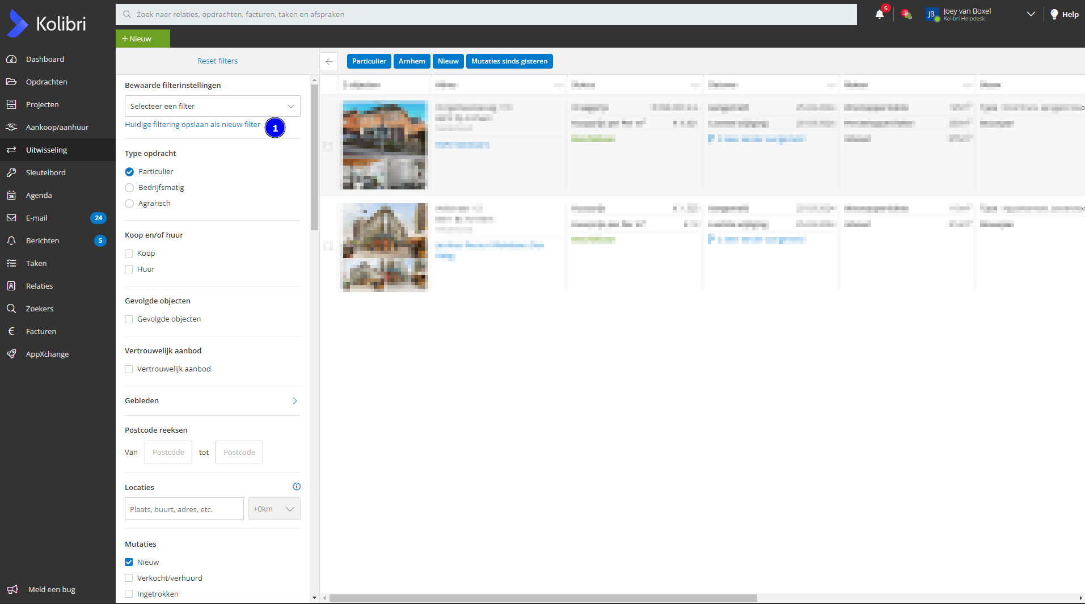Click the E-mail envelope icon
Screen dimensions: 1085x604
click(11, 218)
